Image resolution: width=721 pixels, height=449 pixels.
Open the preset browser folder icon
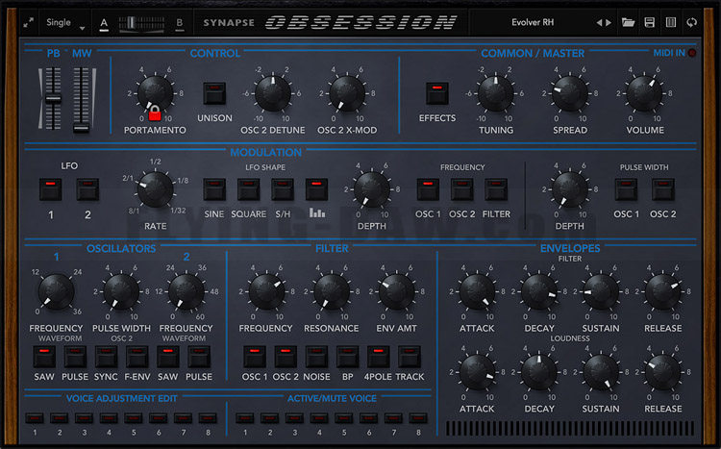point(628,22)
